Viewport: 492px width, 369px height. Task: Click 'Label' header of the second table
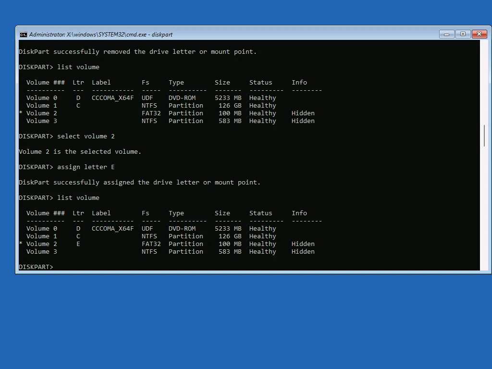(x=101, y=213)
